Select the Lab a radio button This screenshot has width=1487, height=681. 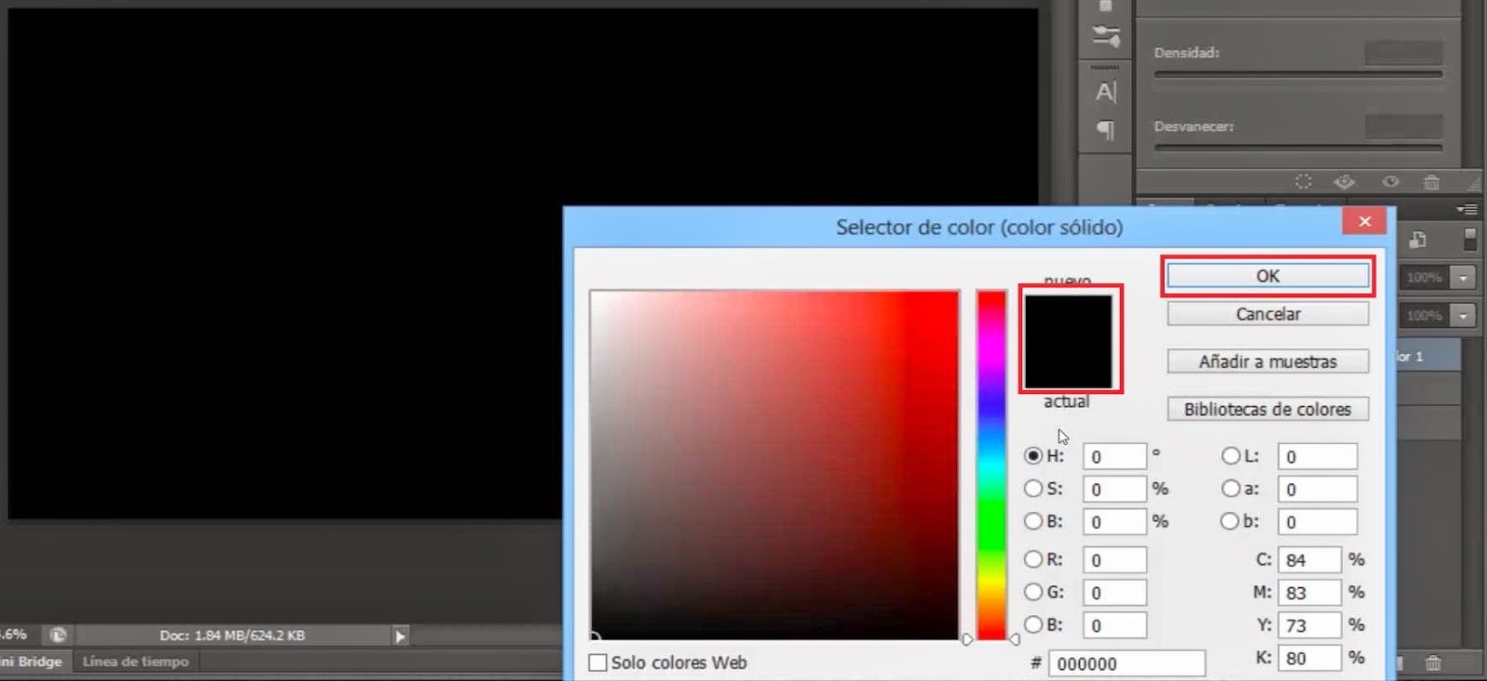coord(1230,488)
